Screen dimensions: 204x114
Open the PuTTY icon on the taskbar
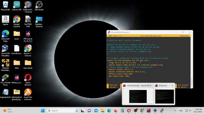pyautogui.click(x=162, y=111)
